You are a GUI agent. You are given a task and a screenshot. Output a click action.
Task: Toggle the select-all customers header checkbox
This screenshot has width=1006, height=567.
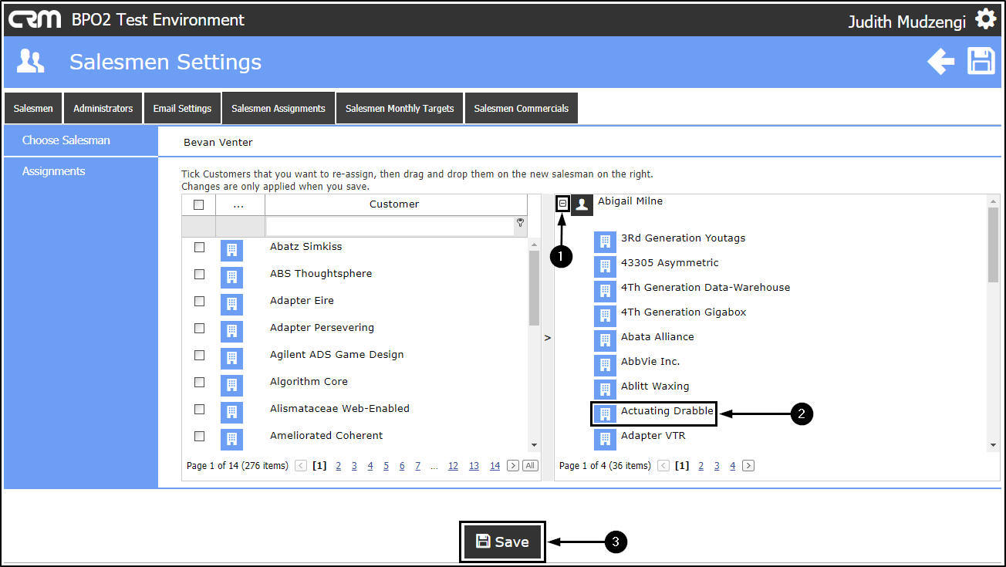199,204
